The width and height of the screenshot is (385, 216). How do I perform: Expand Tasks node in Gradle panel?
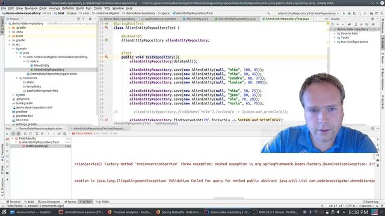point(334,38)
